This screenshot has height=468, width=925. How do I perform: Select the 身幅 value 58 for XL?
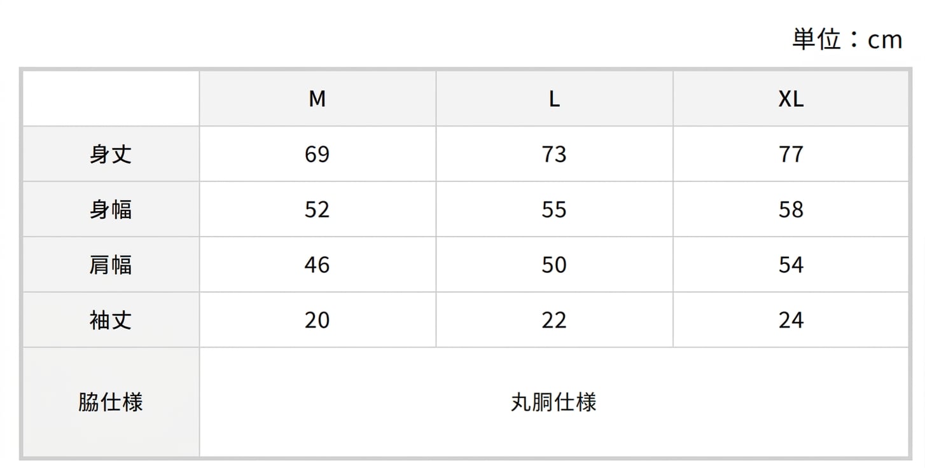click(x=791, y=210)
